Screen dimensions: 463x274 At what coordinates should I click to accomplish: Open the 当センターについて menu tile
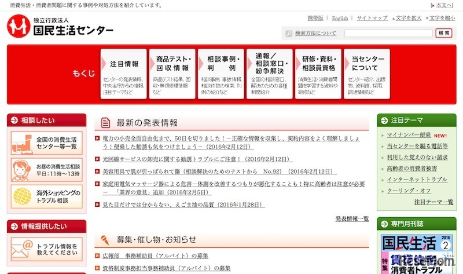367,74
